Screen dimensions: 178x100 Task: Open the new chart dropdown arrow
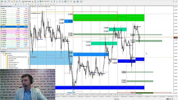[x=3, y=2]
